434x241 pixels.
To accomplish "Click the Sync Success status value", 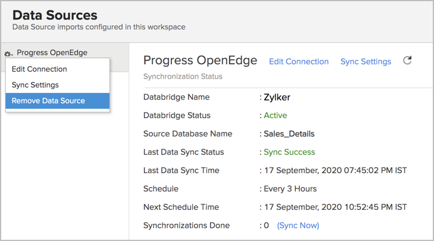I will 290,152.
